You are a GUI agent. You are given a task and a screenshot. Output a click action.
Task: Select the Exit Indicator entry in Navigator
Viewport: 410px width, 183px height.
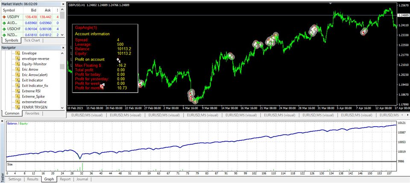pos(32,80)
